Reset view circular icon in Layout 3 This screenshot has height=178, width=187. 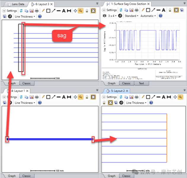(10, 16)
